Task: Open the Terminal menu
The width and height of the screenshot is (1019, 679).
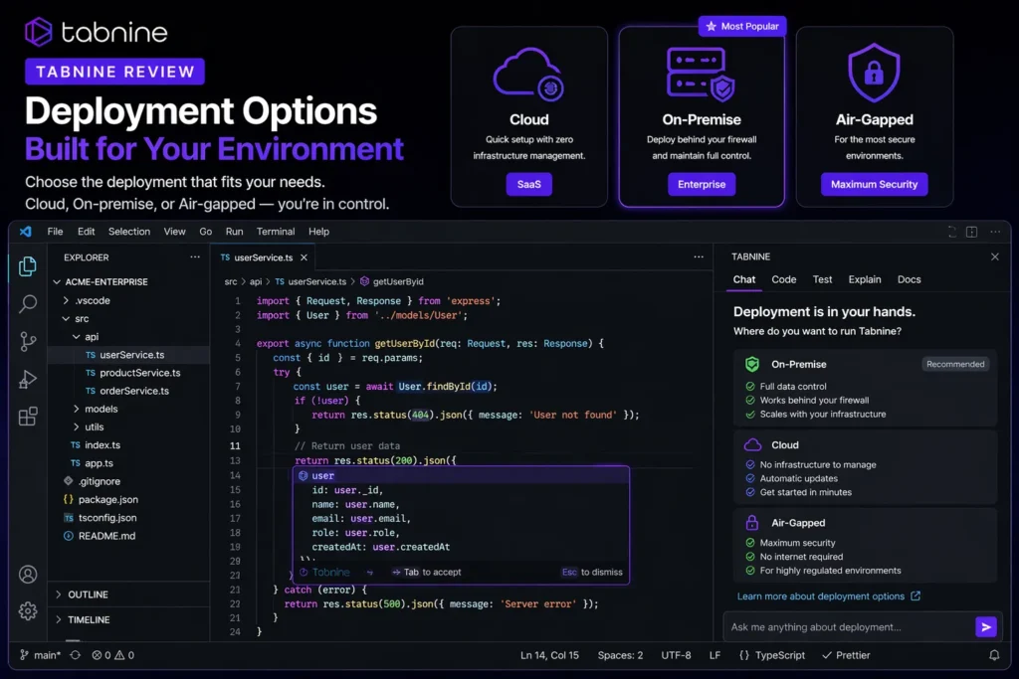Action: 276,231
